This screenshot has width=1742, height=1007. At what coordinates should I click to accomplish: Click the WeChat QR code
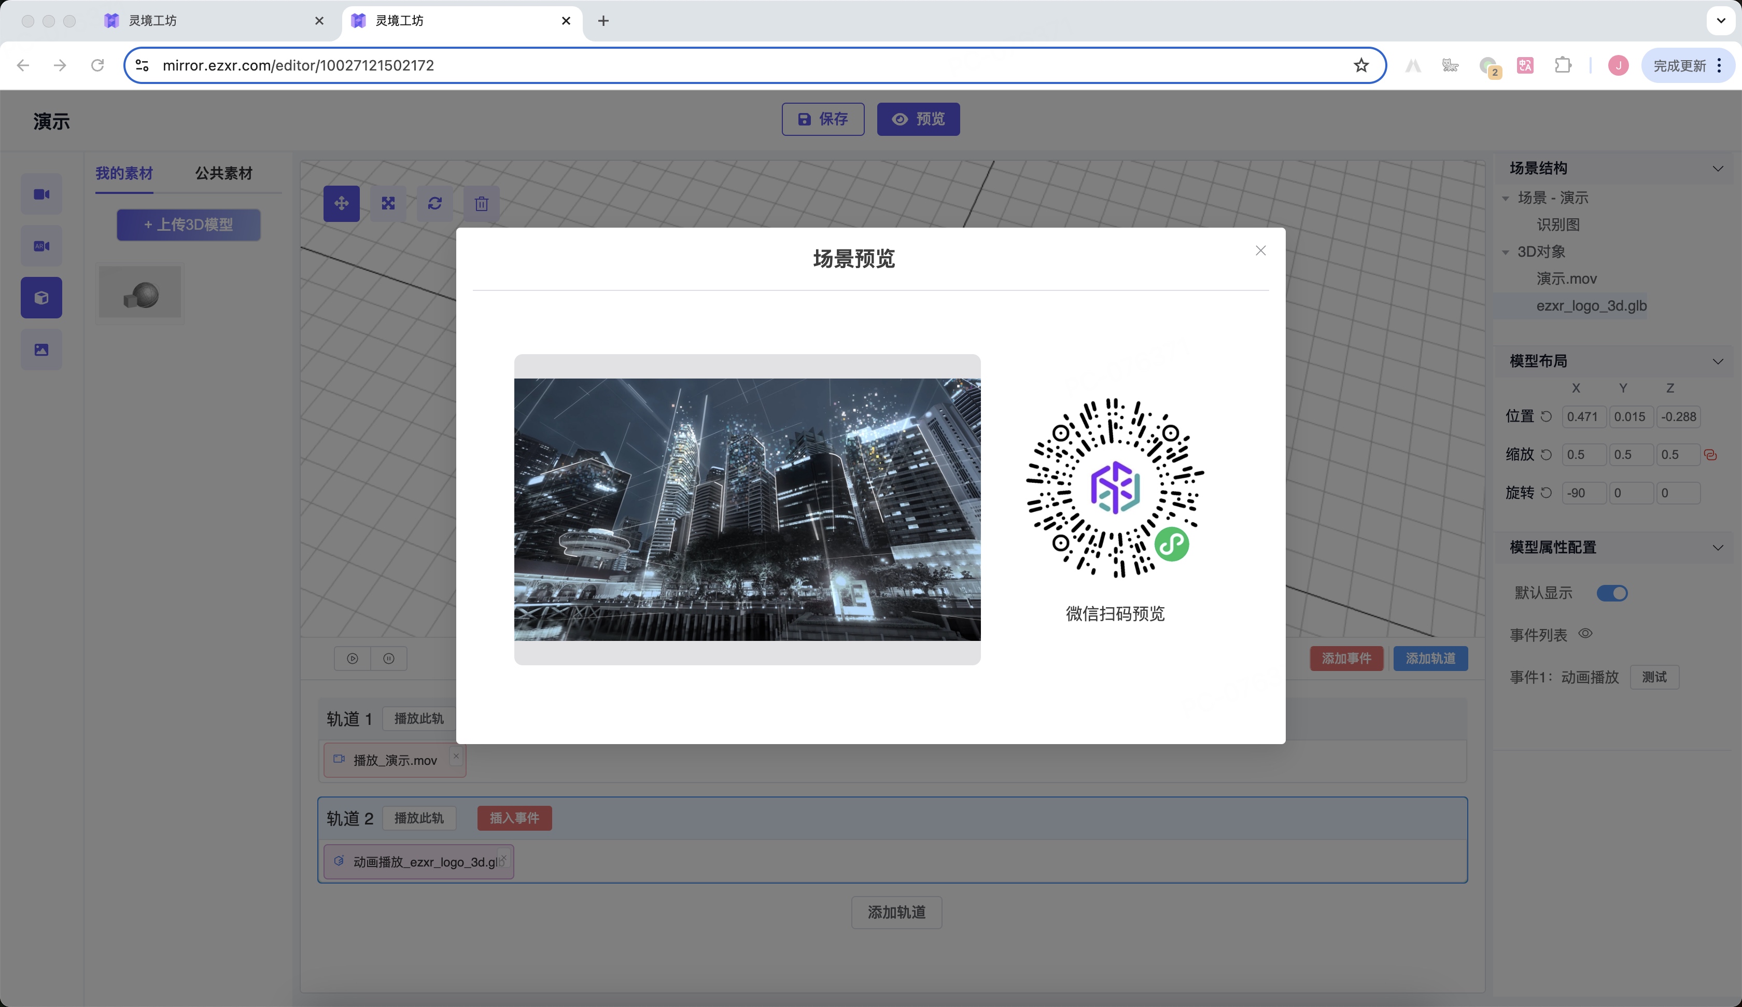[1115, 488]
